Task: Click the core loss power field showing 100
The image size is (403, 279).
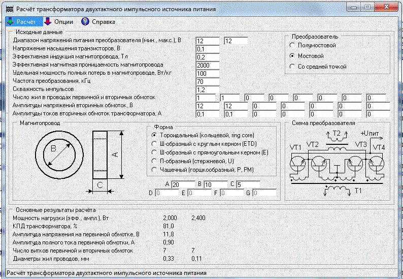Action: tap(208, 74)
